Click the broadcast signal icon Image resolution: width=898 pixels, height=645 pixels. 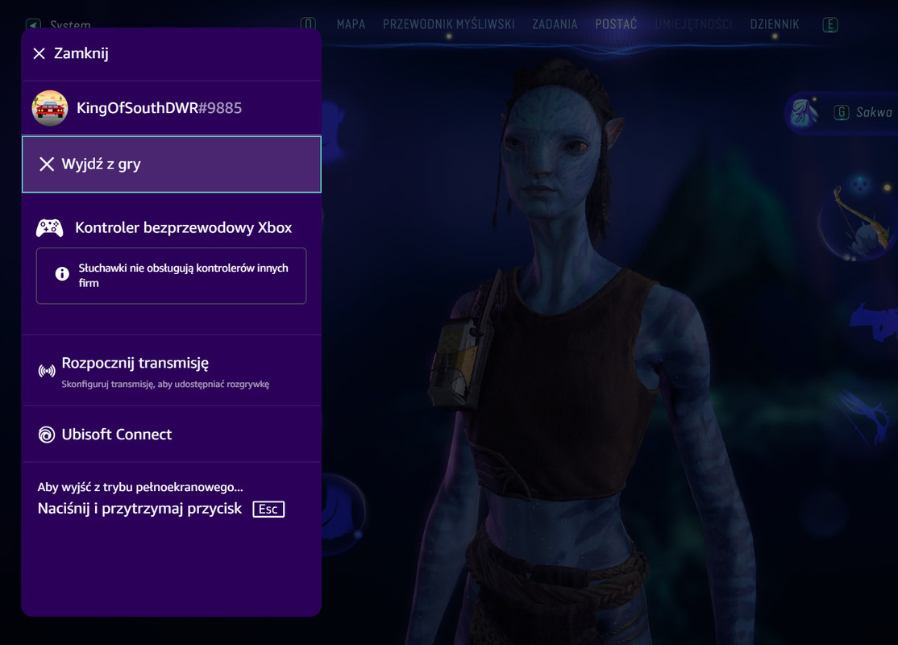pos(47,371)
